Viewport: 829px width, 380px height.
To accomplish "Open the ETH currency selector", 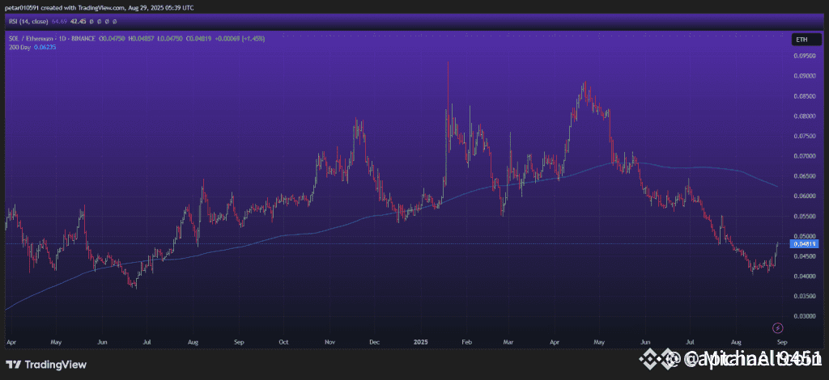I will point(806,39).
